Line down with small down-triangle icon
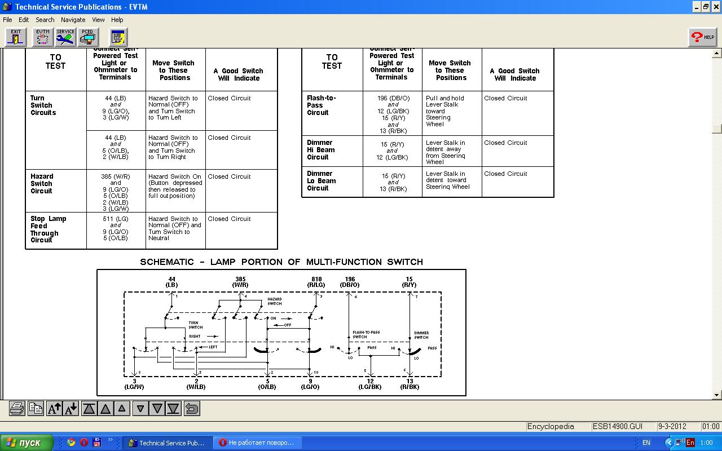 coord(140,409)
